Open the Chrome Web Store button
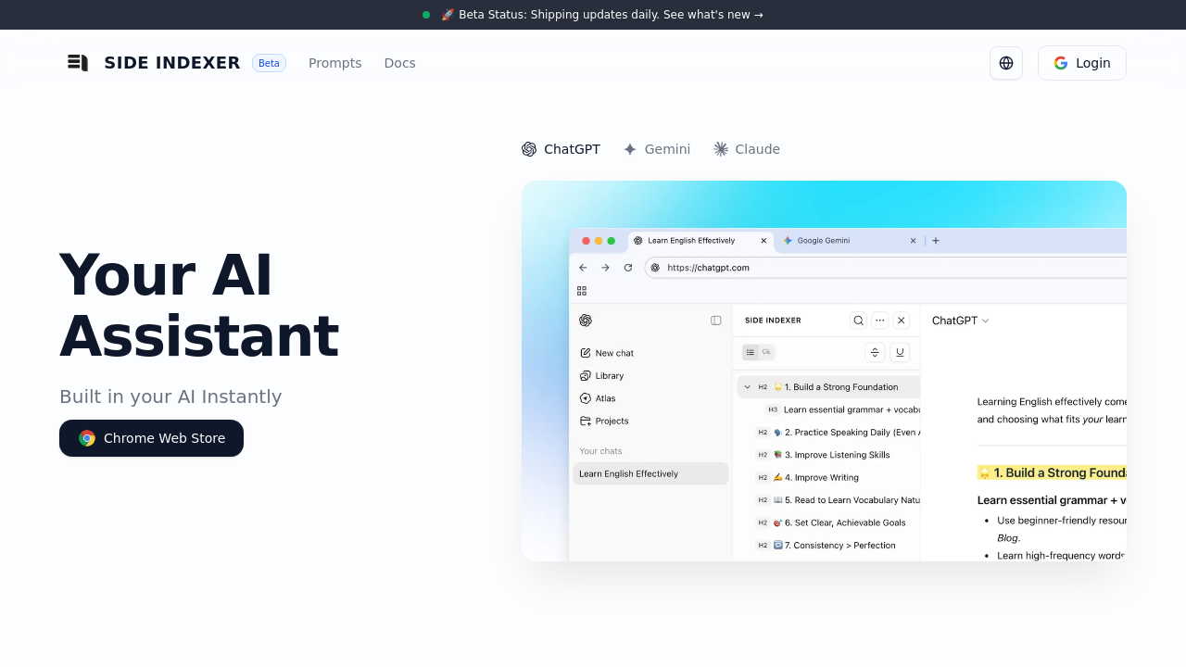Screen dimensions: 1186x667 pos(151,438)
